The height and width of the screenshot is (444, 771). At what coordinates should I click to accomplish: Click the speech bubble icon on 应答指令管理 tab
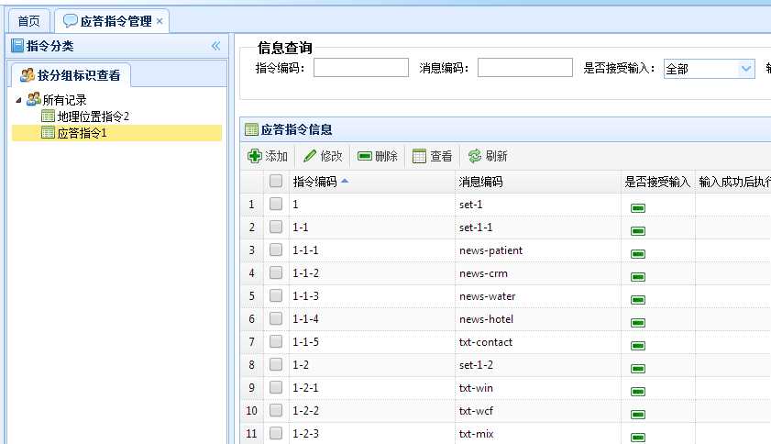pos(71,21)
